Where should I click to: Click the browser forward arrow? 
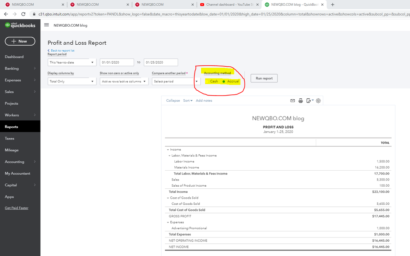[15, 14]
